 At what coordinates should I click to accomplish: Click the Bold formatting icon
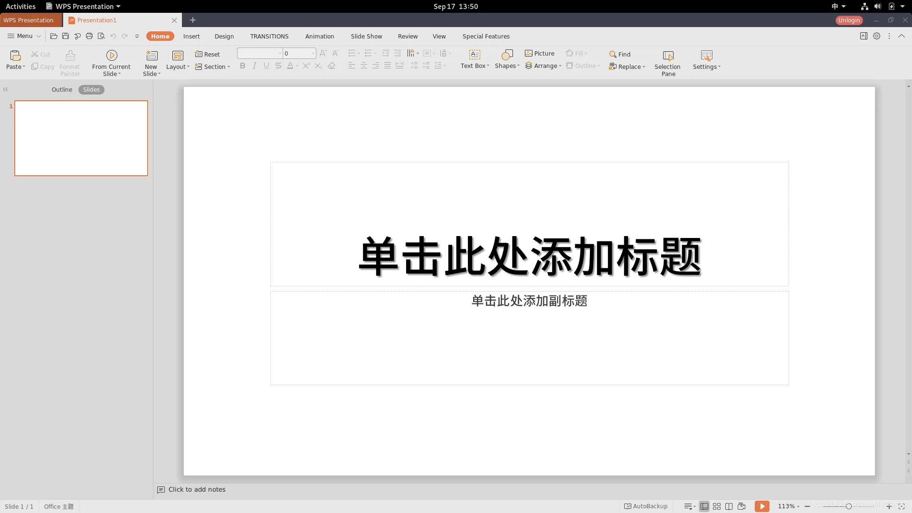(243, 66)
